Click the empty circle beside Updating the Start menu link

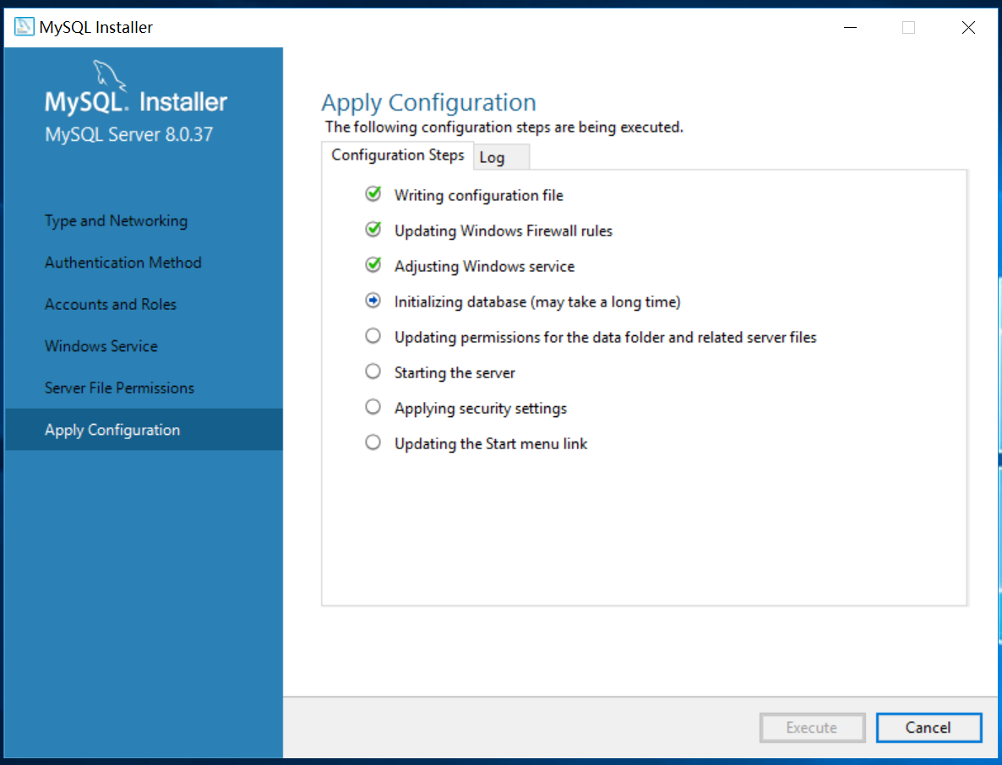click(x=373, y=442)
